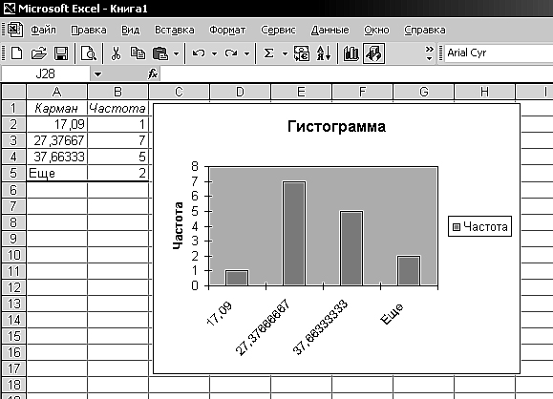Select row 10 header
This screenshot has height=399, width=553.
tap(13, 255)
